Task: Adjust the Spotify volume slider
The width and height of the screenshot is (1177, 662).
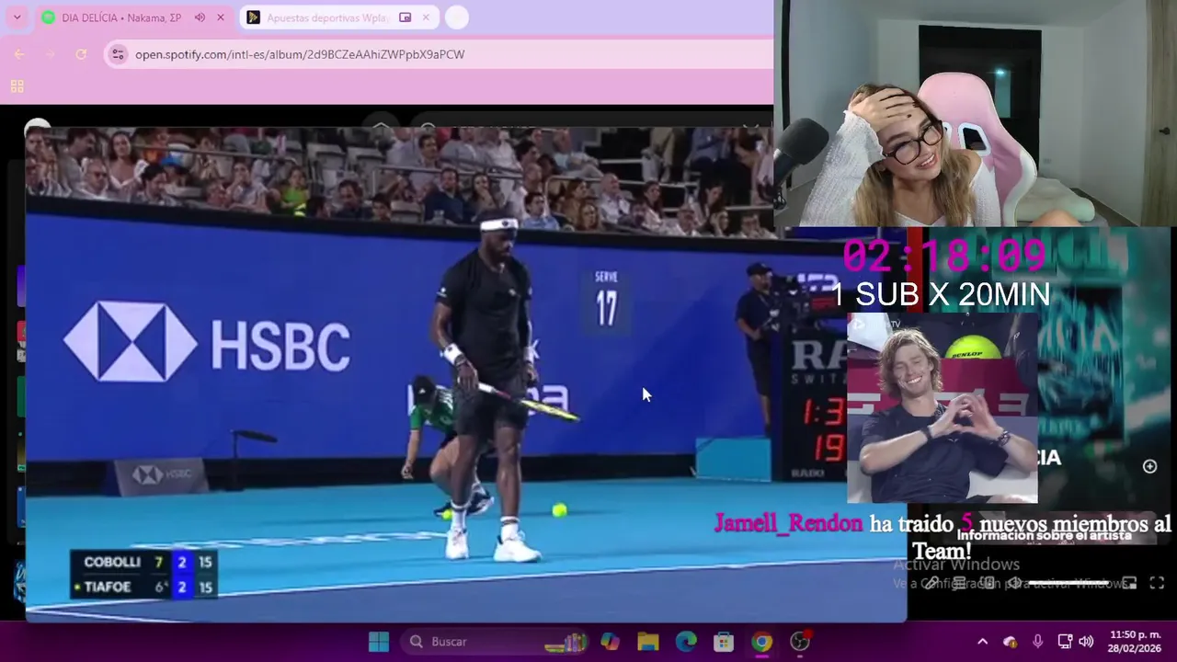Action: coord(1068,582)
